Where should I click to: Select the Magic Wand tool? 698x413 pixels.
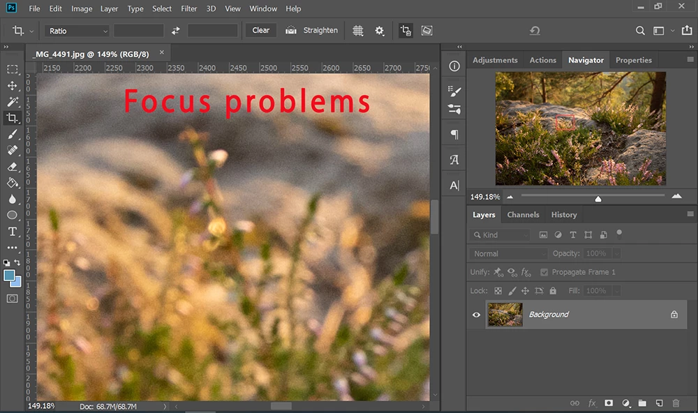(13, 102)
